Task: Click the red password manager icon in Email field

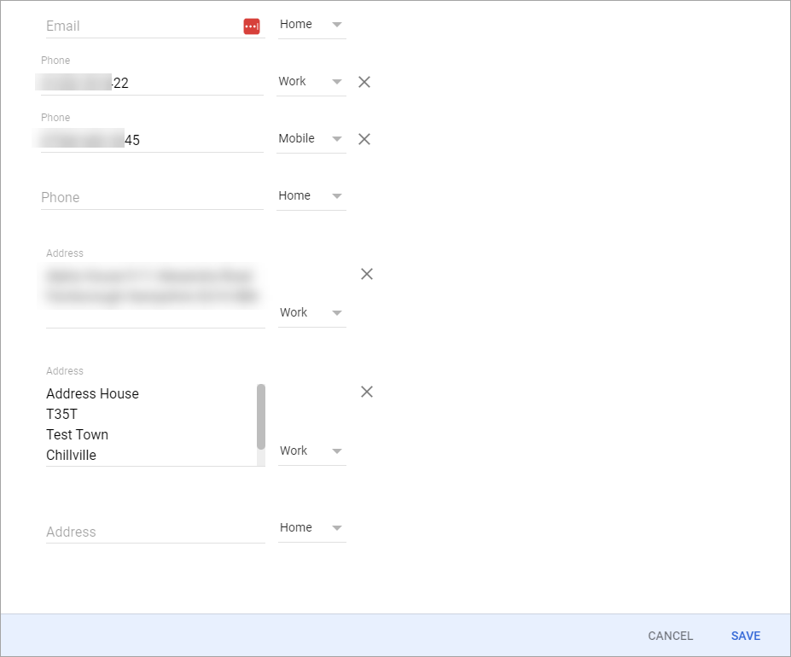Action: (251, 26)
